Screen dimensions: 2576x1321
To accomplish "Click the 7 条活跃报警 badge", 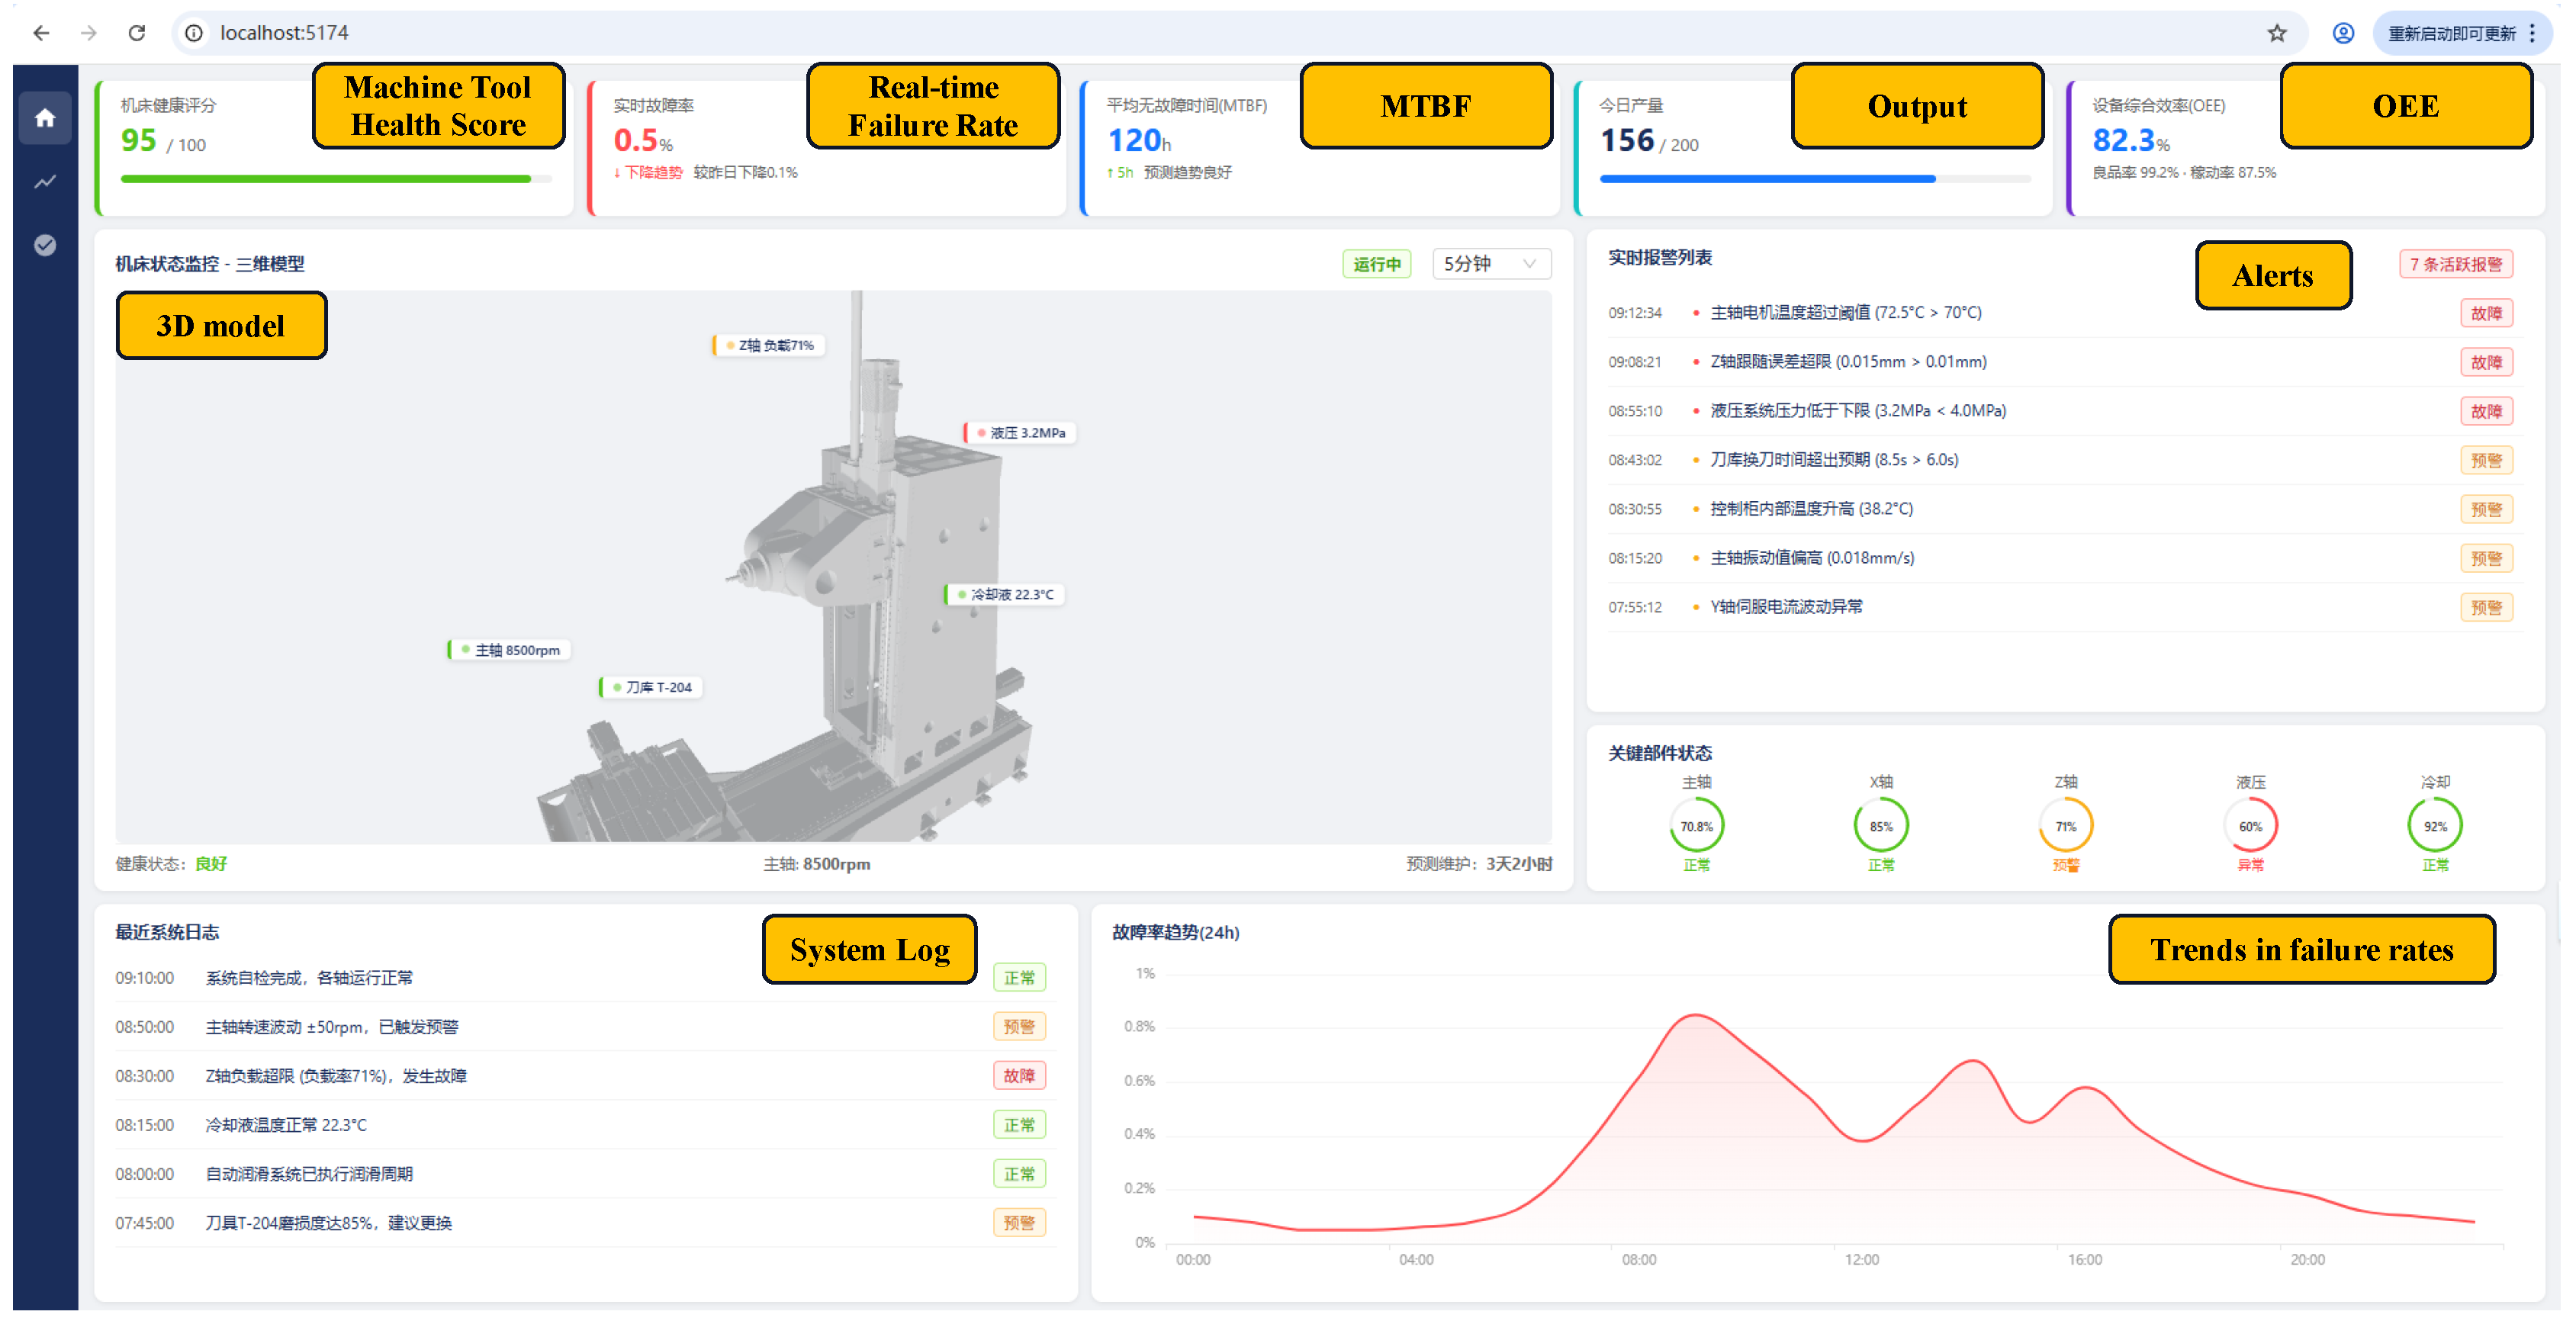I will click(2455, 264).
